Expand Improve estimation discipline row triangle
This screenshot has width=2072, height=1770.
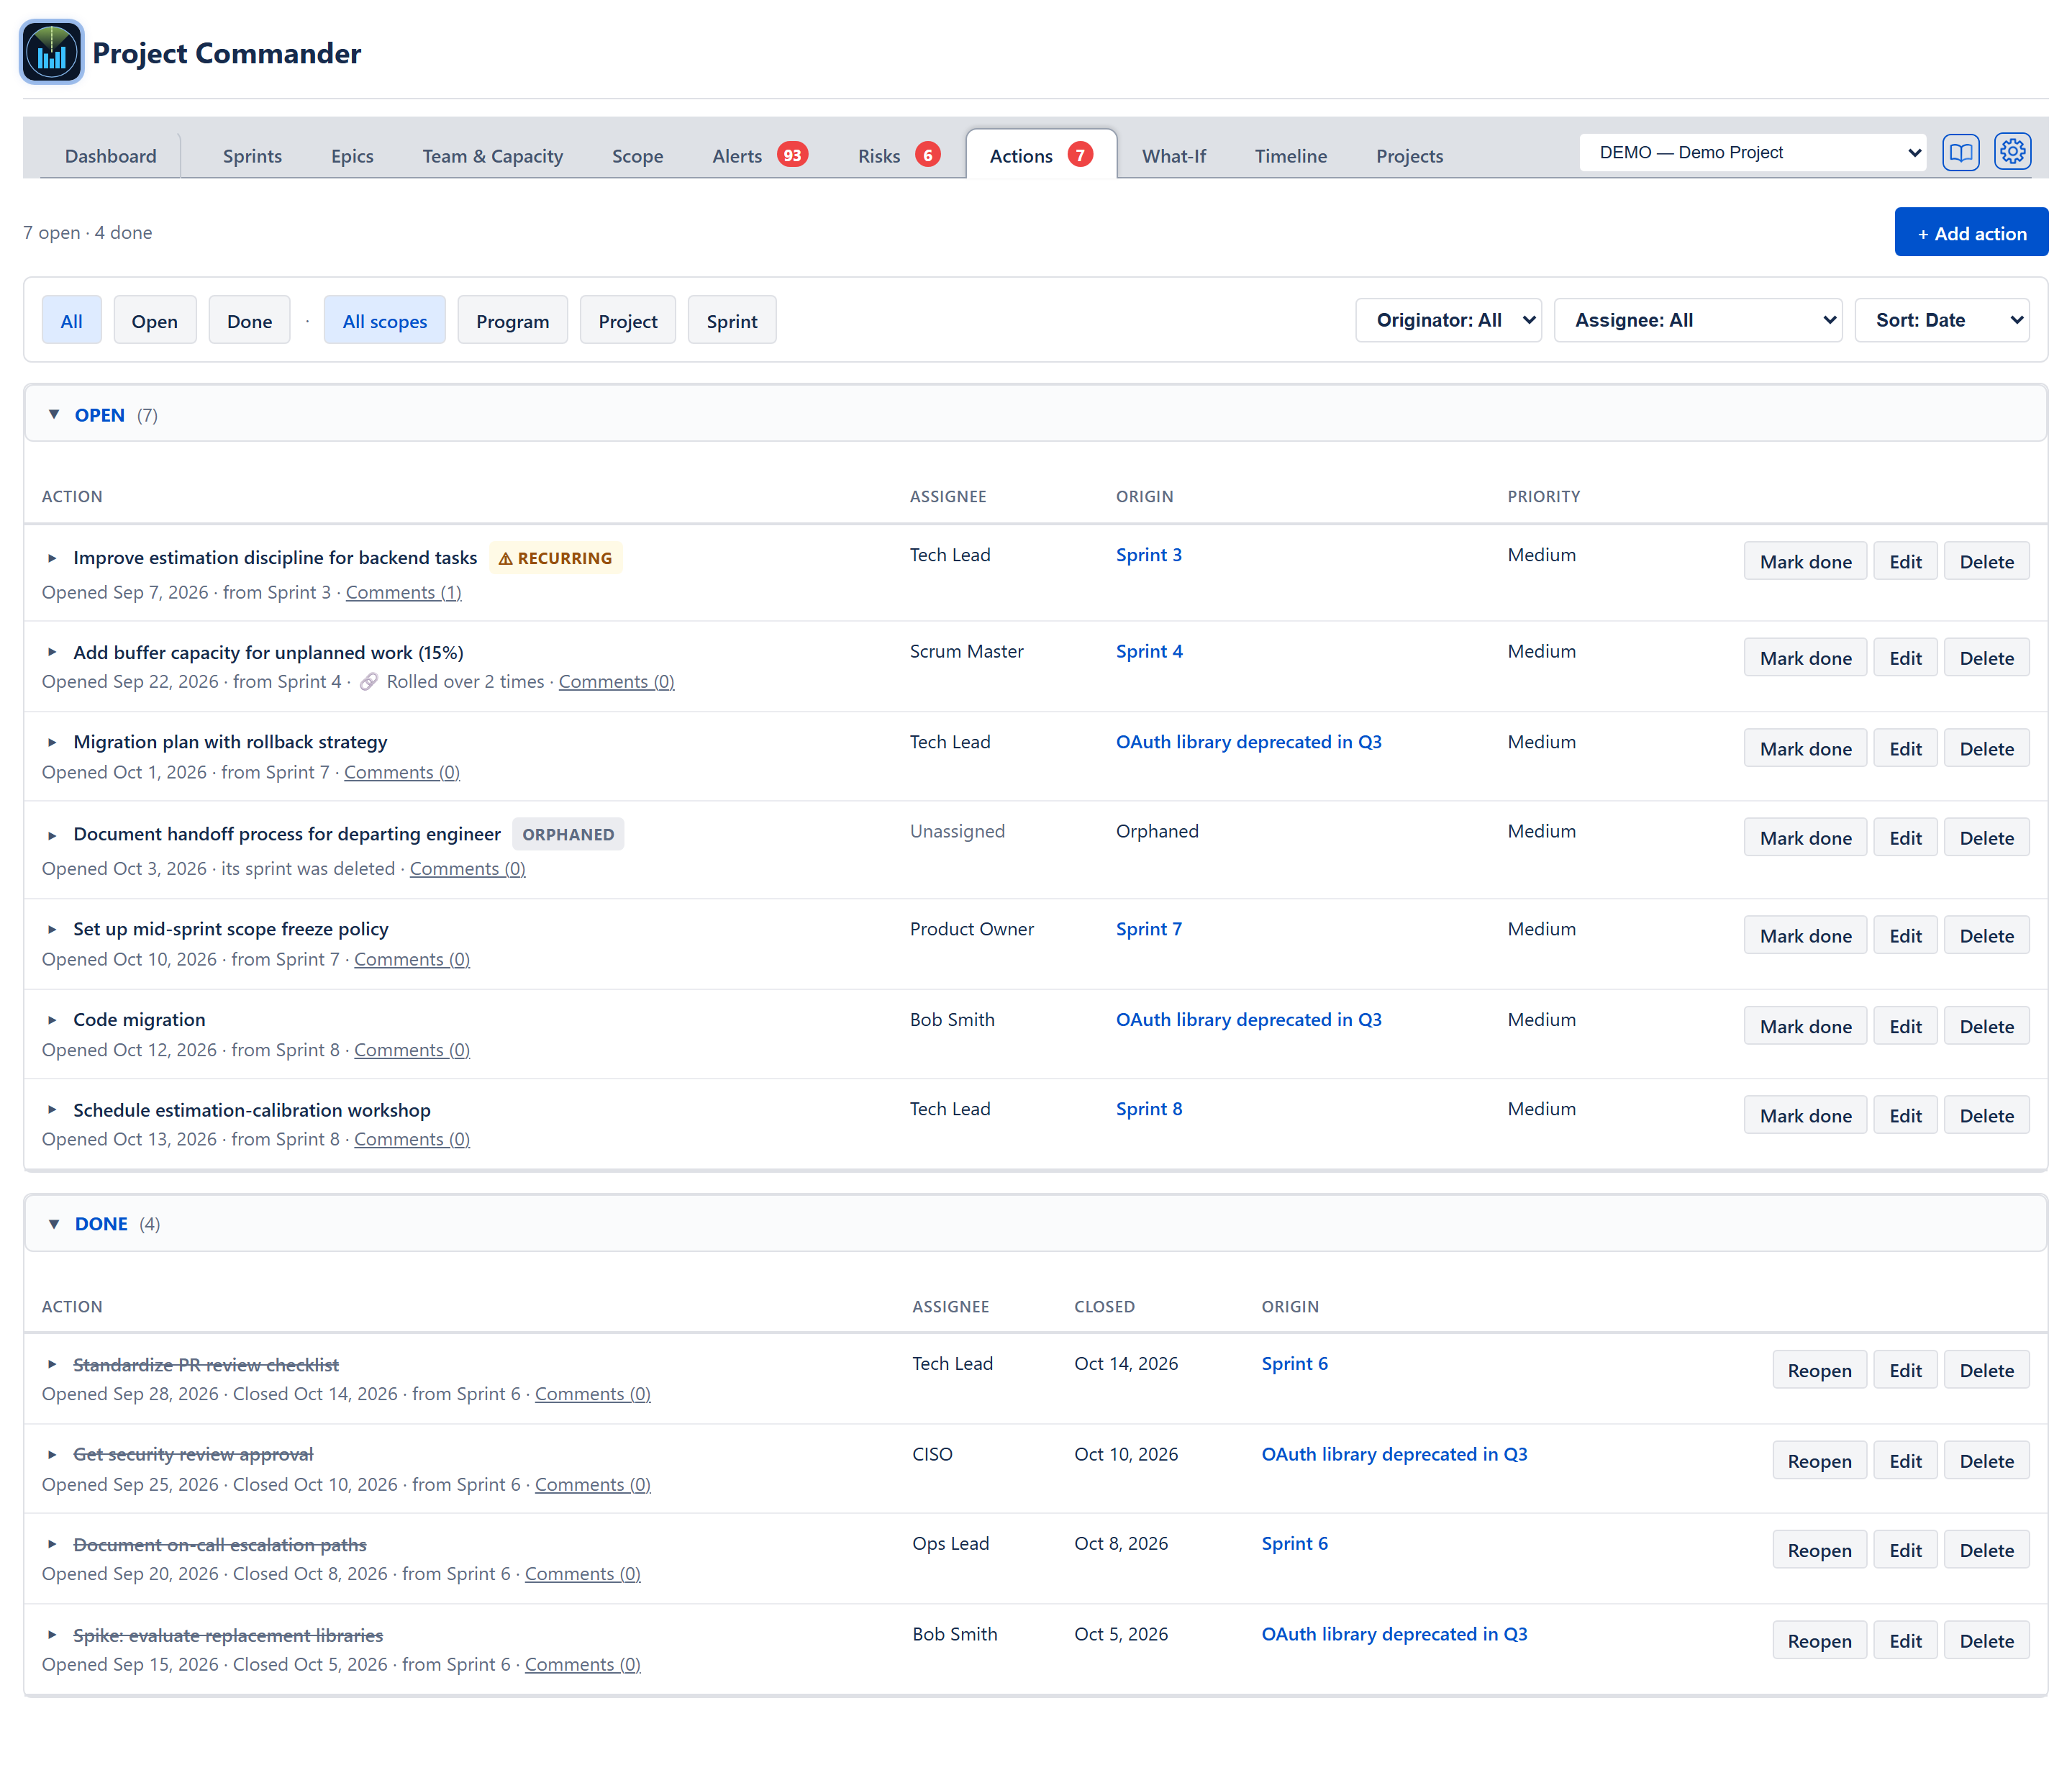pos(52,558)
